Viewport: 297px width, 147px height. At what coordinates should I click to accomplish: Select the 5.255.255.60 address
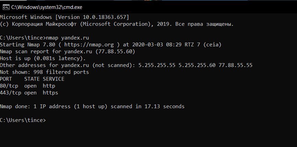(197, 65)
